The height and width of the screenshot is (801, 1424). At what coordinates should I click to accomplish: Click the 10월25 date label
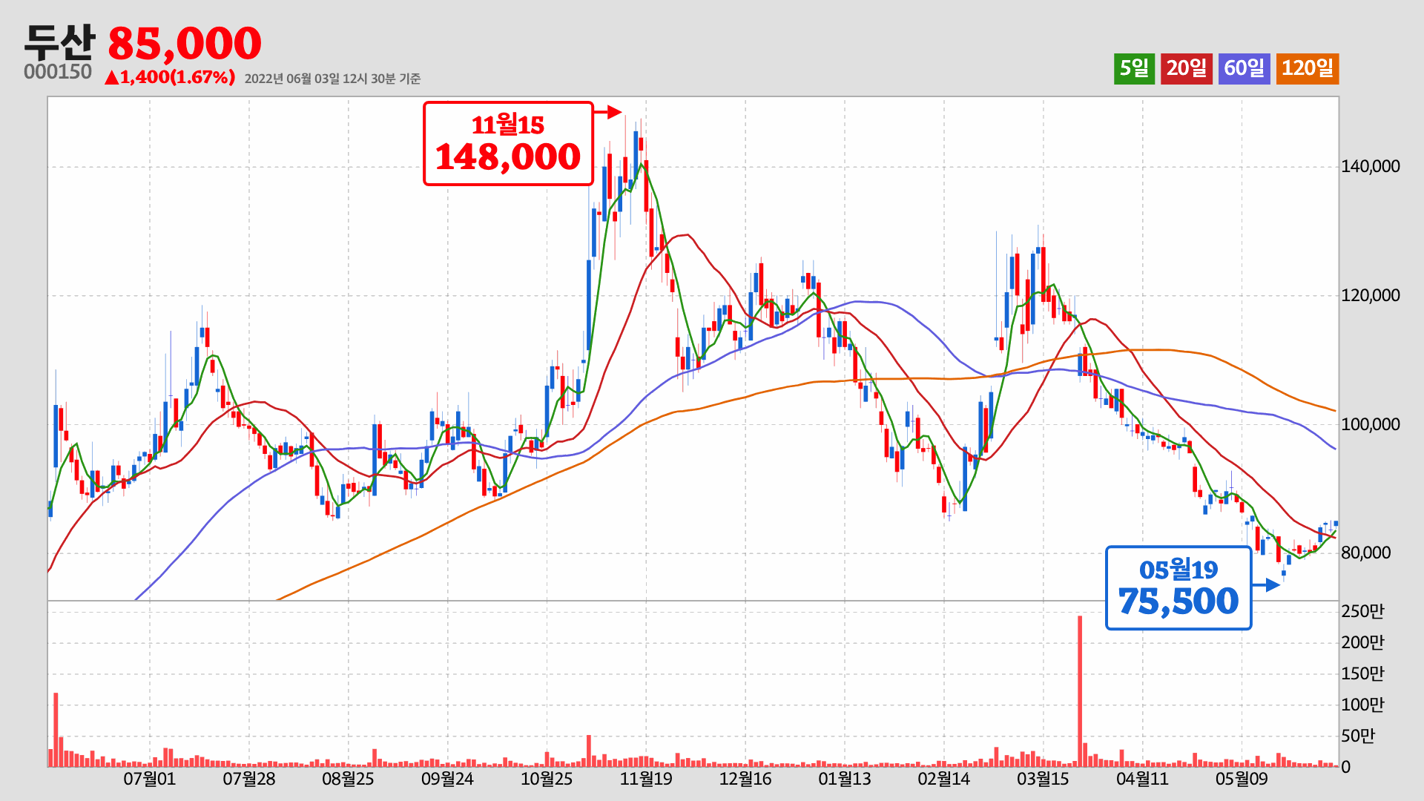pyautogui.click(x=547, y=779)
